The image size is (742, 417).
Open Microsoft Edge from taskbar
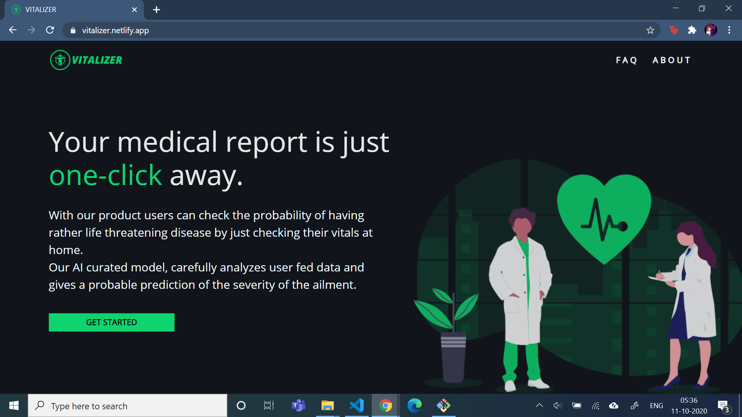[x=414, y=405]
